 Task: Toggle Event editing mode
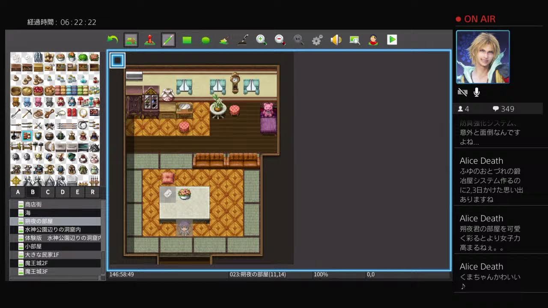[149, 40]
